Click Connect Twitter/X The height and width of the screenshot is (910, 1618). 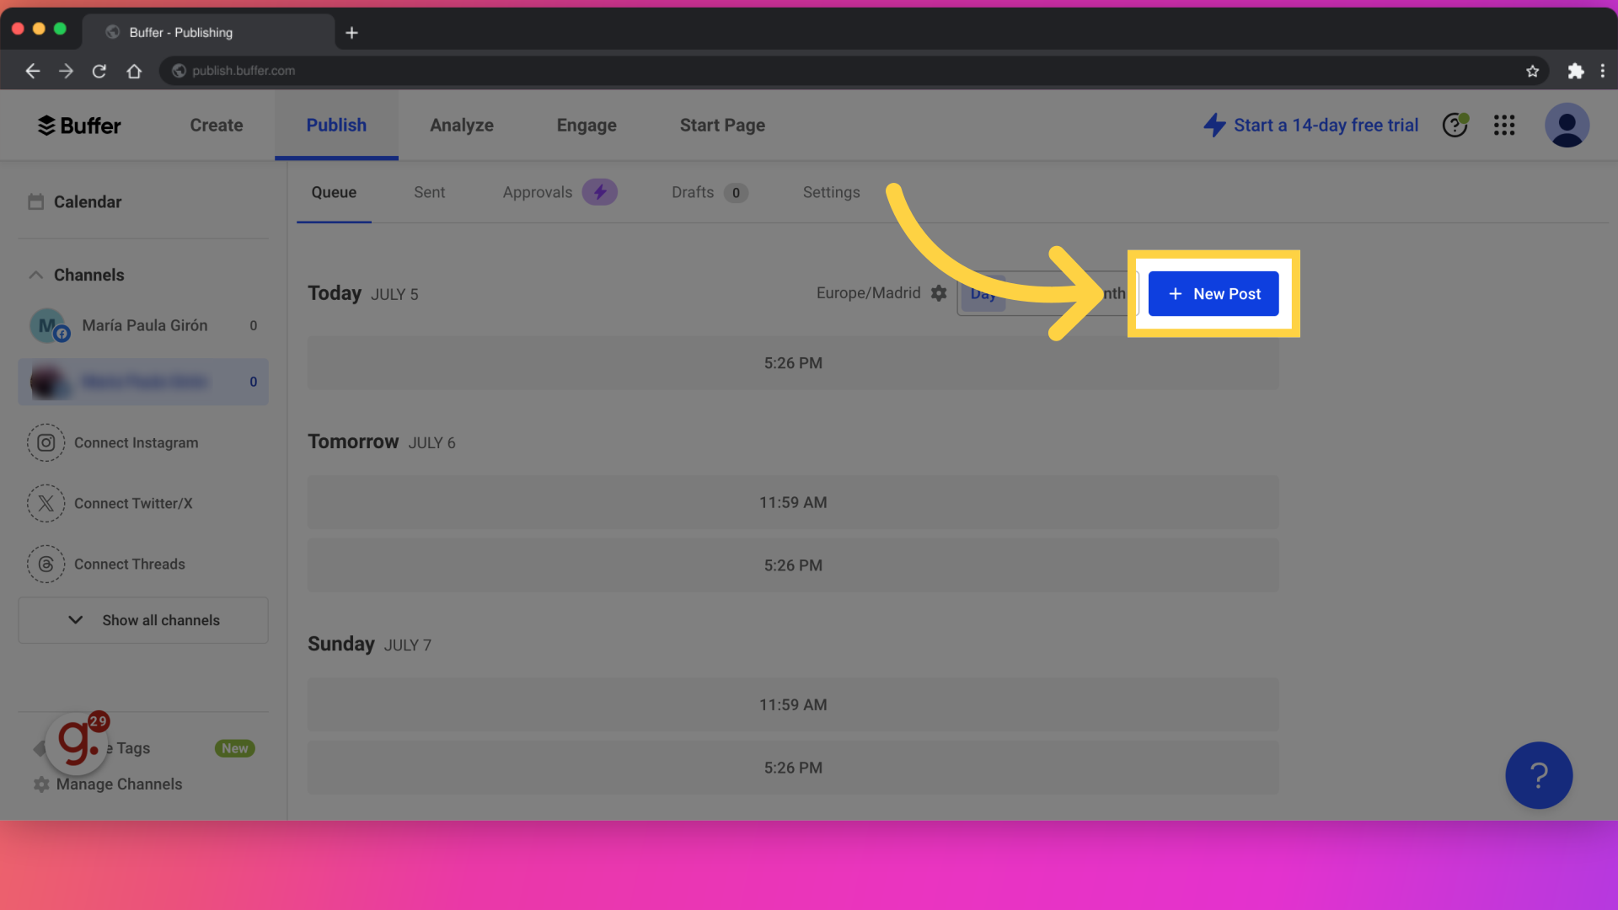coord(133,504)
